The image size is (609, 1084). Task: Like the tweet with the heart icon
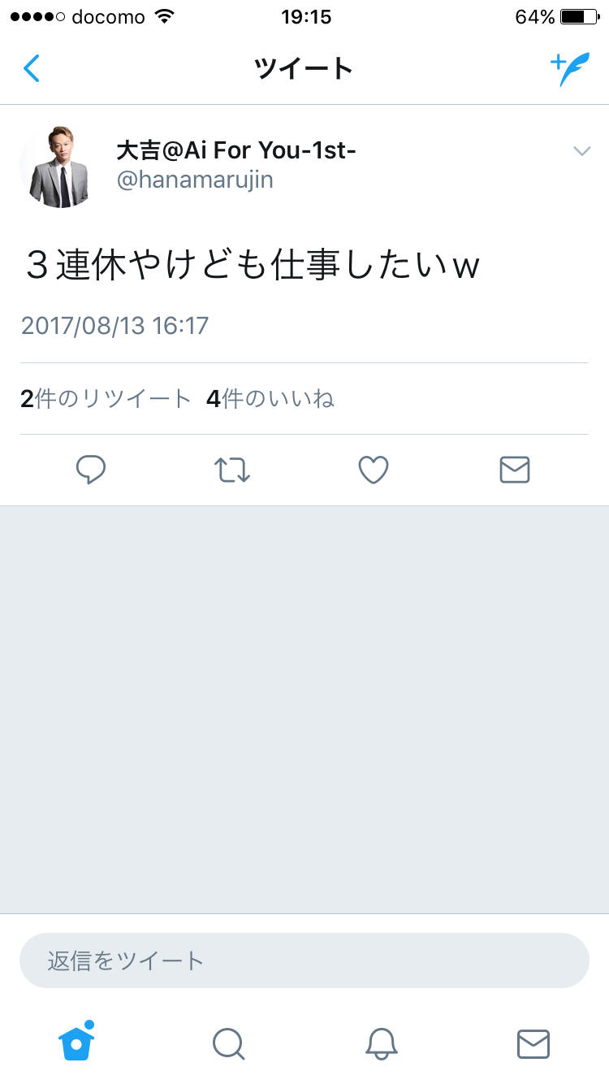point(374,470)
